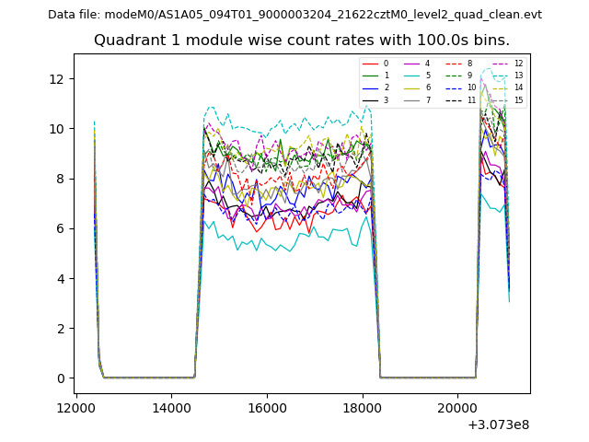The image size is (589, 442).
Task: Click the red solid legend line for module 0
Action: click(369, 64)
